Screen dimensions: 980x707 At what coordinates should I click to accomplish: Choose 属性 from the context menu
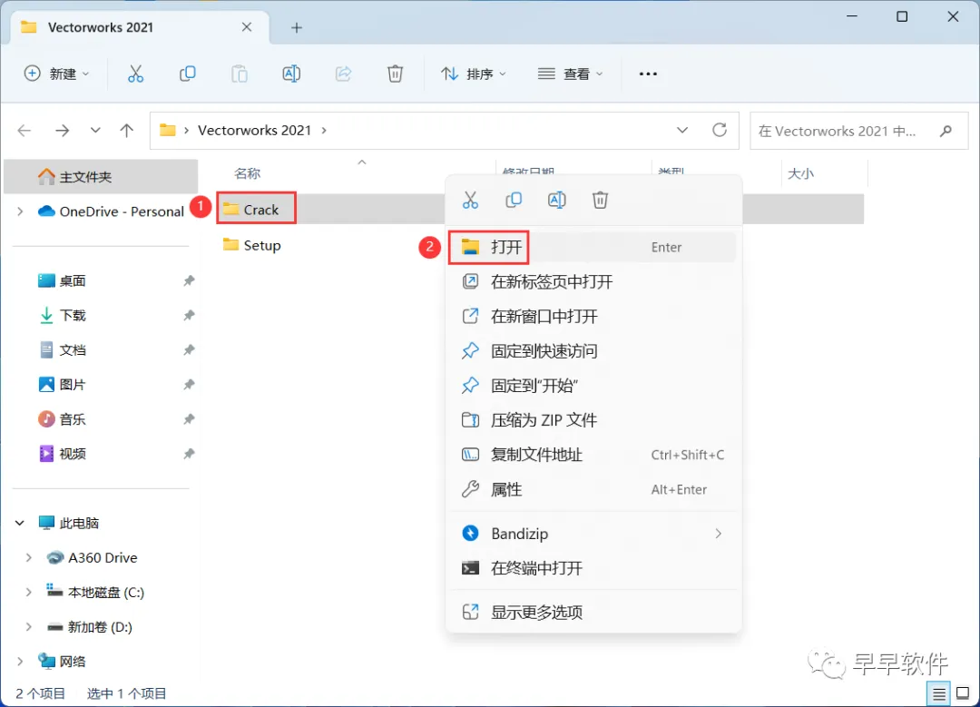point(593,489)
